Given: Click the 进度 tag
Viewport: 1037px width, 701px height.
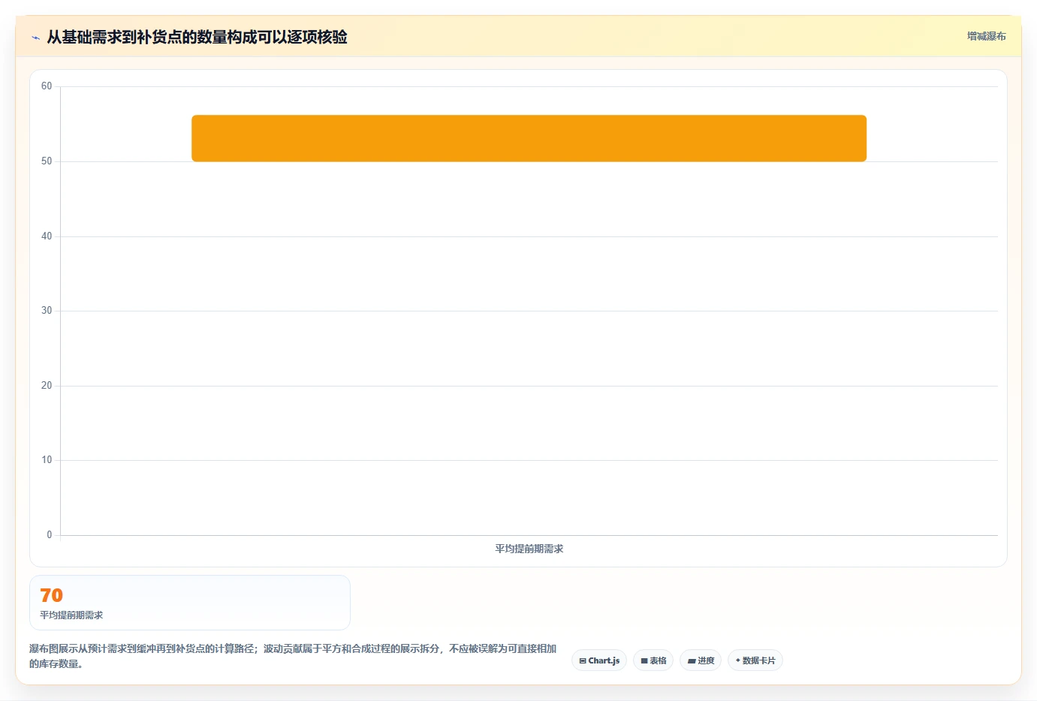Looking at the screenshot, I should click(701, 660).
